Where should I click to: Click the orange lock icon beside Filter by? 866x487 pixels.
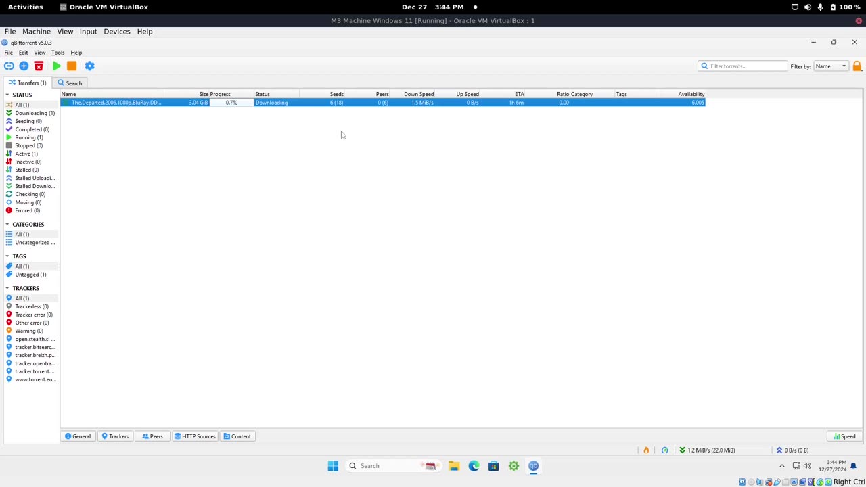857,66
